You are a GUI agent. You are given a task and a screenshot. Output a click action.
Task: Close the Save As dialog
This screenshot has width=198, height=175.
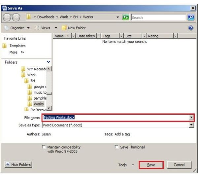[x=193, y=8]
